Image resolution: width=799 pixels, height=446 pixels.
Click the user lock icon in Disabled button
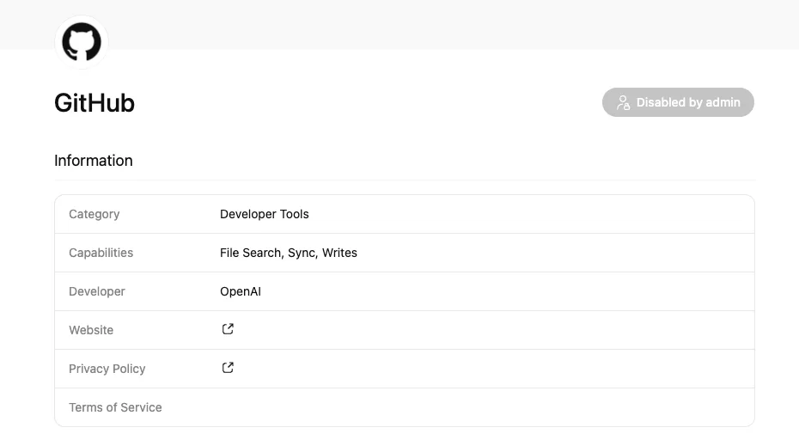coord(623,102)
